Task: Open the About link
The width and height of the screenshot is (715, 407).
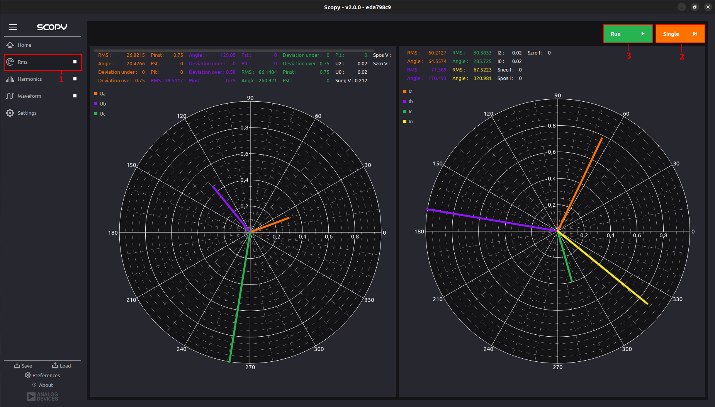Action: coord(43,385)
